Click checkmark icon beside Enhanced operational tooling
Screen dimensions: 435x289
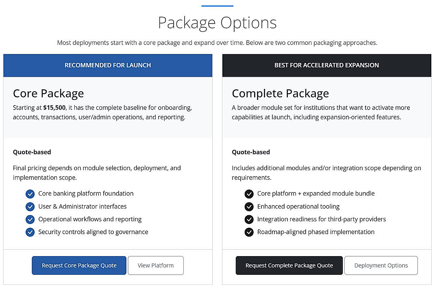point(249,207)
